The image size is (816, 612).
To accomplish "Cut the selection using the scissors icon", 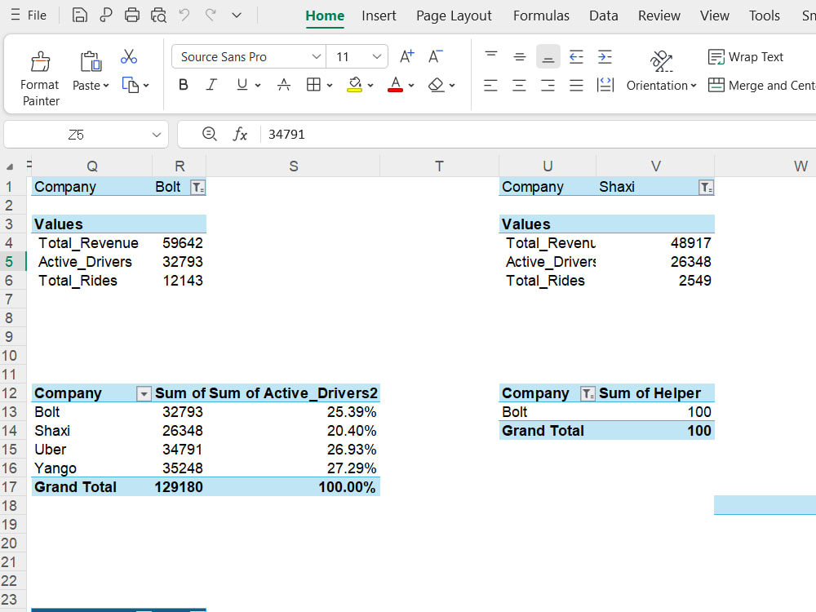I will 128,56.
